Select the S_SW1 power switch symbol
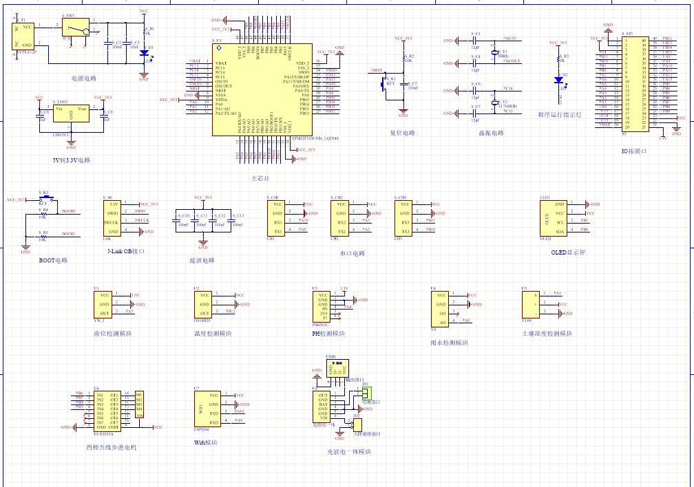The image size is (694, 487). click(x=76, y=27)
